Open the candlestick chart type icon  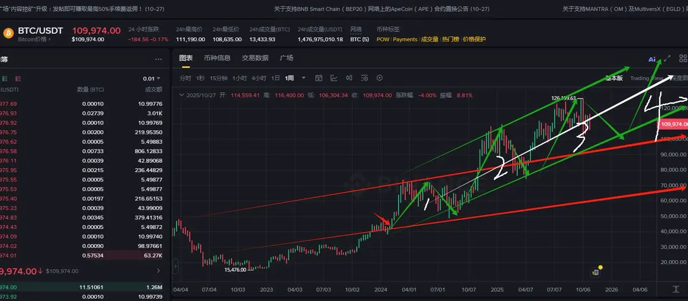click(349, 78)
